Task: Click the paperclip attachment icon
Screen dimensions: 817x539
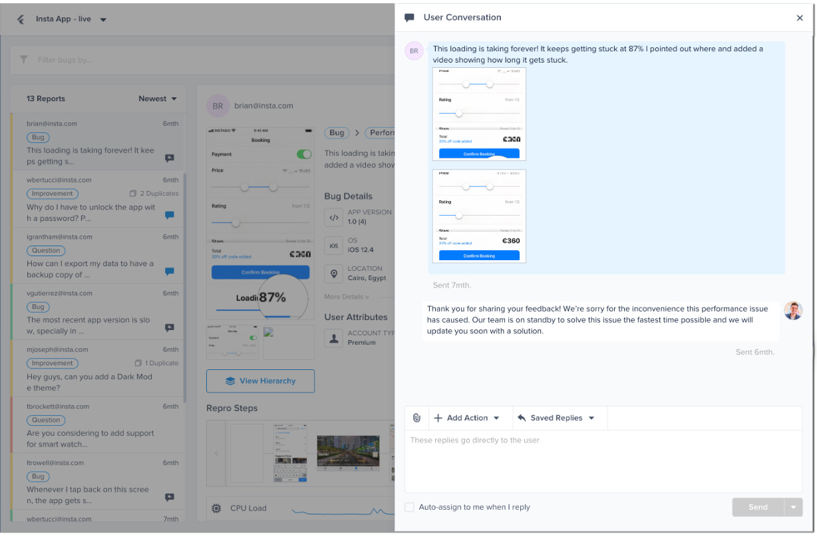Action: tap(416, 418)
